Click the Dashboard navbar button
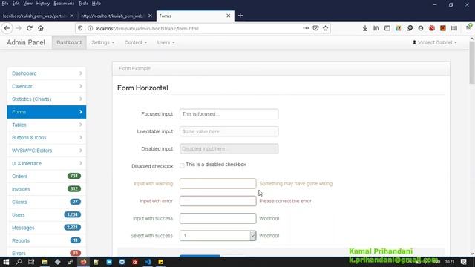This screenshot has height=267, width=475. 69,42
